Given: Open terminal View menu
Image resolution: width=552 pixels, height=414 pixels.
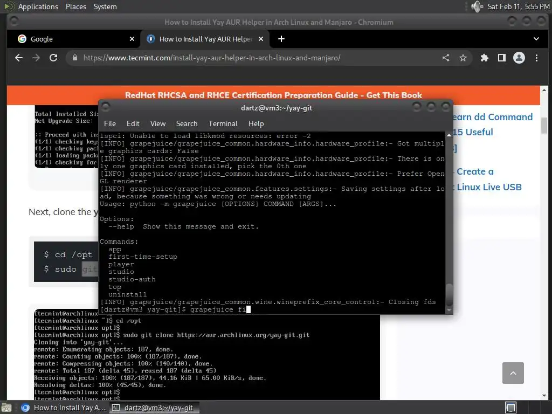Looking at the screenshot, I should [158, 123].
